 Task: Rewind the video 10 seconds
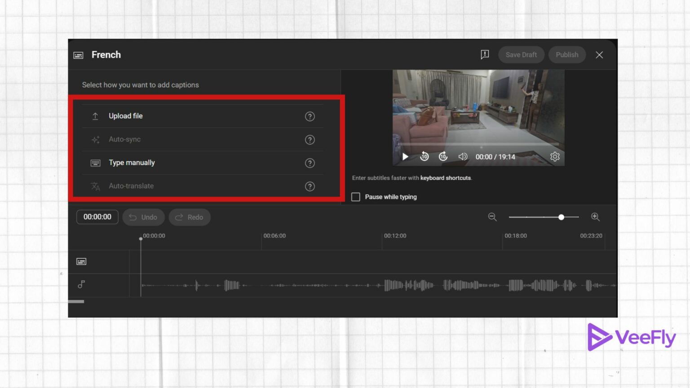[424, 157]
